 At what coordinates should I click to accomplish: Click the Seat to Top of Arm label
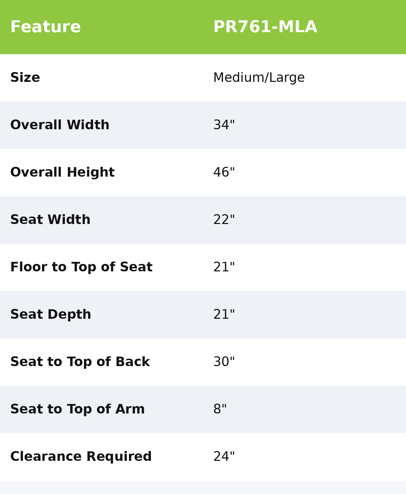pos(77,410)
